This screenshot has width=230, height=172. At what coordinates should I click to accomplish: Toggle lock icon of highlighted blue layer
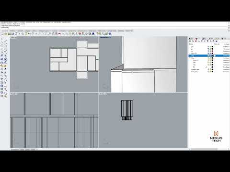coord(210,56)
